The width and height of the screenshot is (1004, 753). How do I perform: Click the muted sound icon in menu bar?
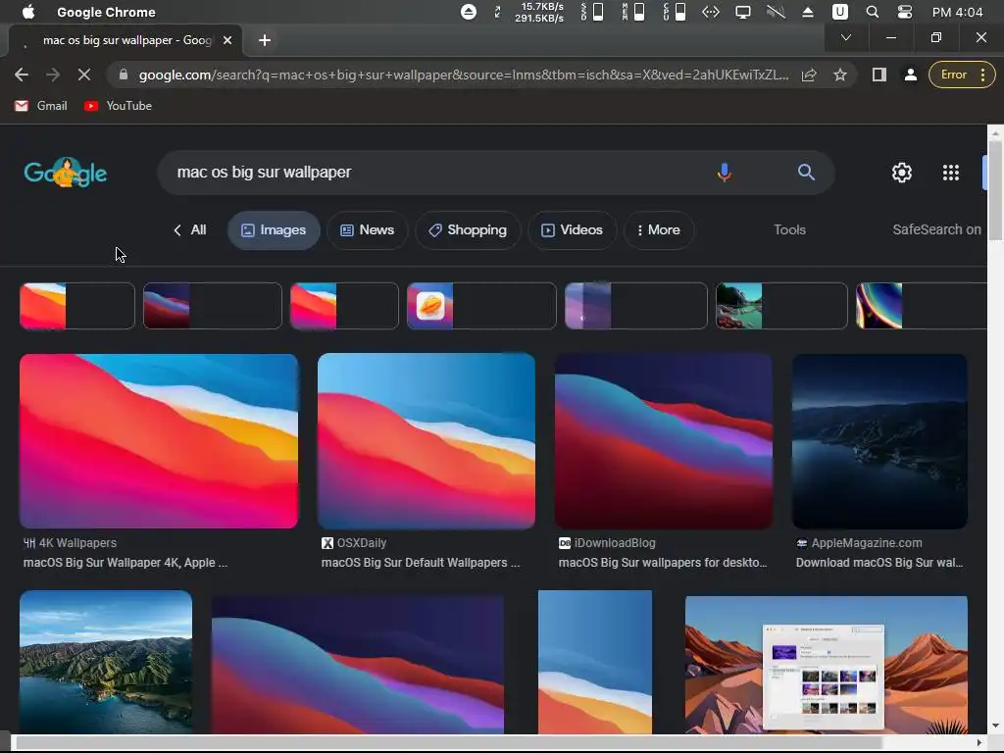pyautogui.click(x=776, y=12)
